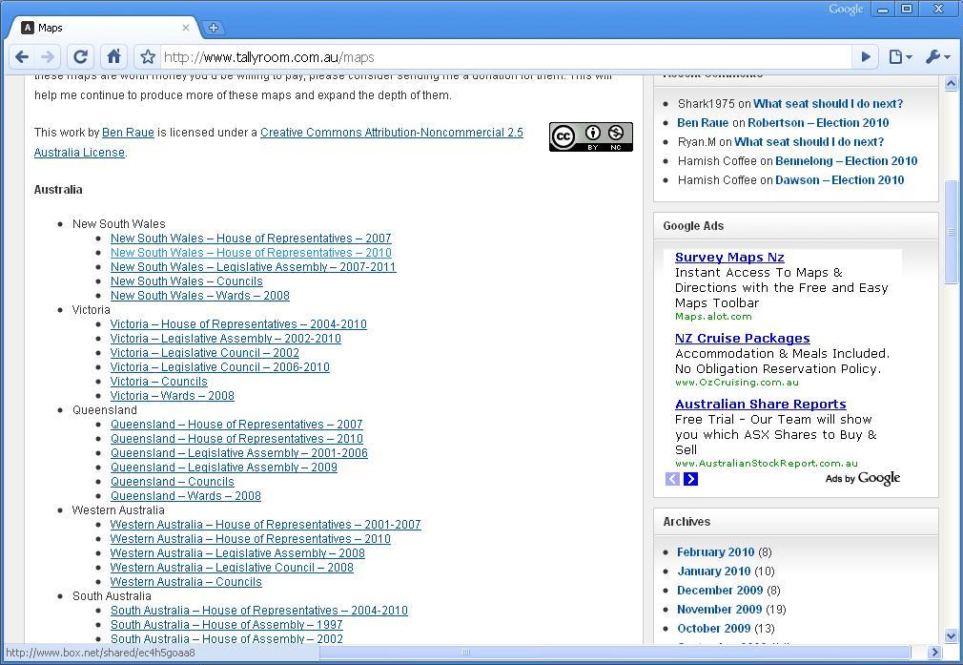
Task: Open Queensland Councils map link
Action: pyautogui.click(x=172, y=481)
